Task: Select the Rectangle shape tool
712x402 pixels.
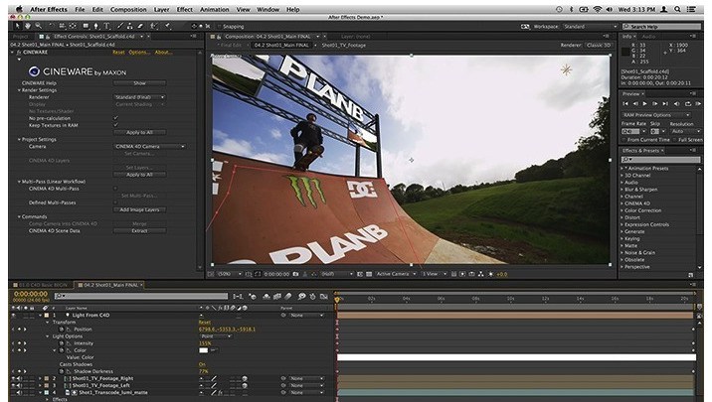Action: [x=86, y=26]
